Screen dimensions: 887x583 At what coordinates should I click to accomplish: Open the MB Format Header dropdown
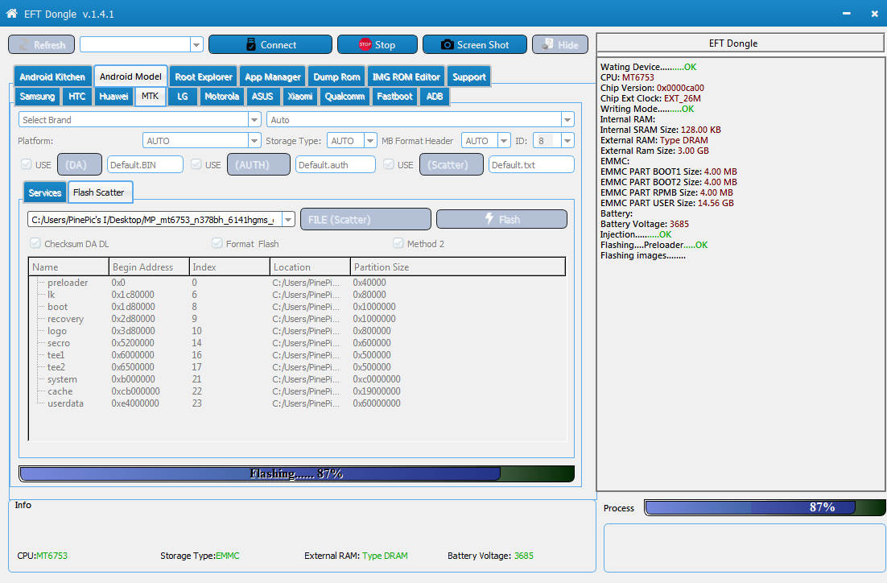503,140
